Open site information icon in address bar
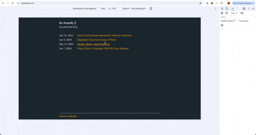 point(19,3)
